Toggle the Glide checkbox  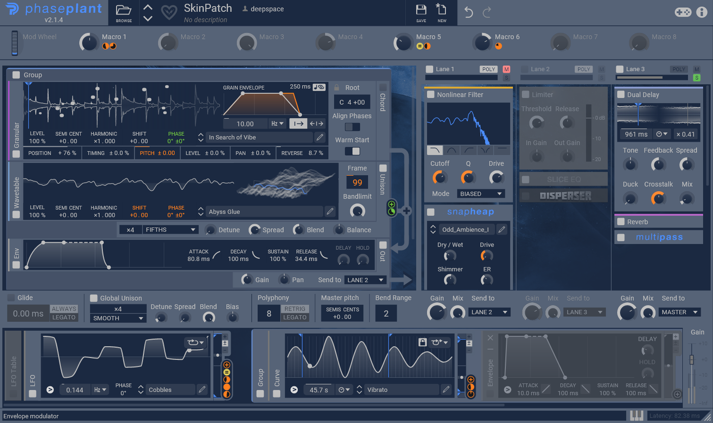click(11, 298)
